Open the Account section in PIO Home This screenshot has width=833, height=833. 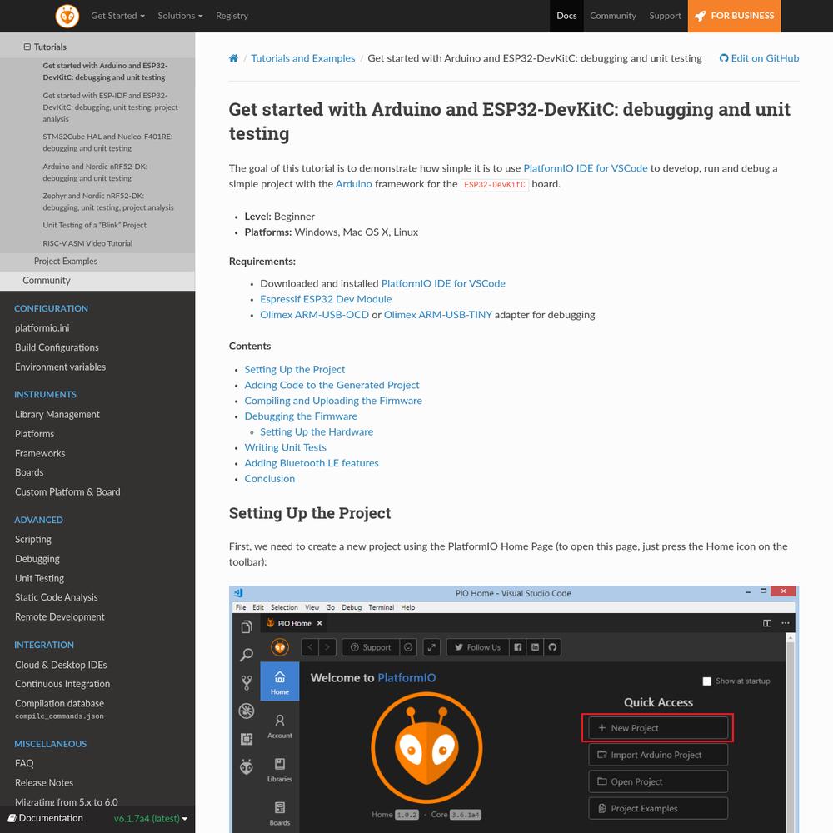coord(279,726)
